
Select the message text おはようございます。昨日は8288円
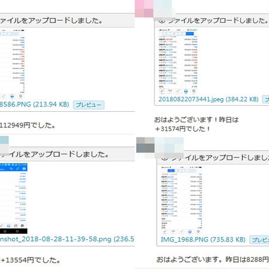(x=213, y=260)
